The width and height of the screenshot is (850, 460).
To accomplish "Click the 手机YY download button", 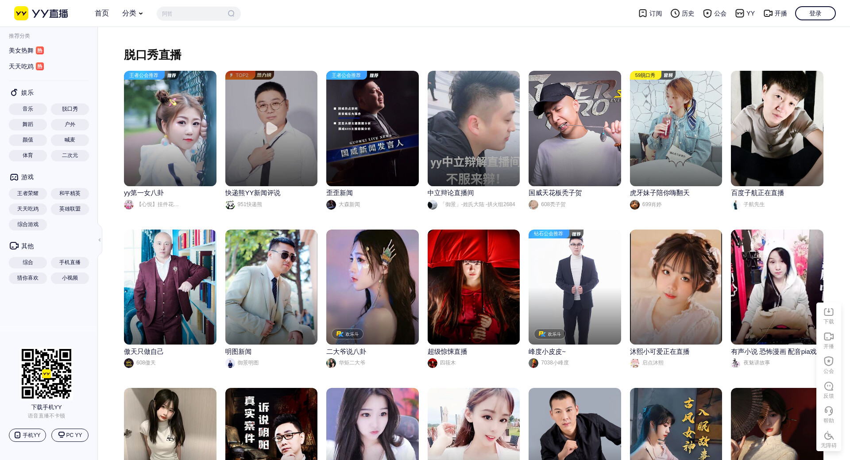I will pos(27,435).
